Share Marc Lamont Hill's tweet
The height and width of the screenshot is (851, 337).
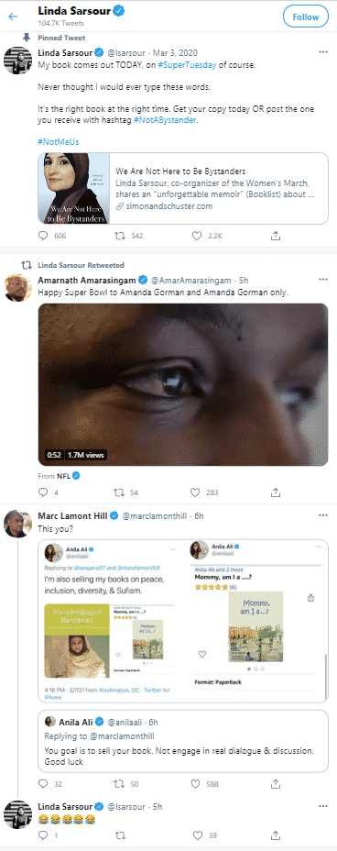pyautogui.click(x=276, y=784)
